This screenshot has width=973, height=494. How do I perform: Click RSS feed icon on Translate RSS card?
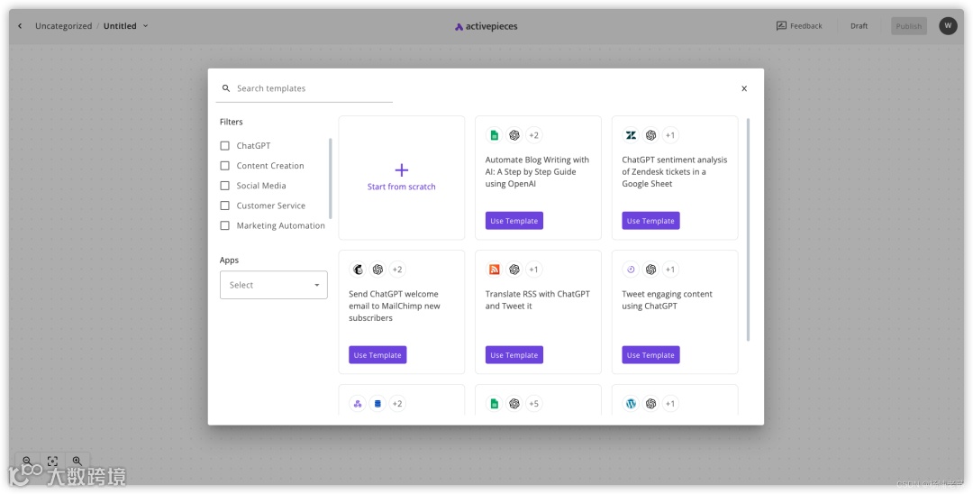click(495, 270)
